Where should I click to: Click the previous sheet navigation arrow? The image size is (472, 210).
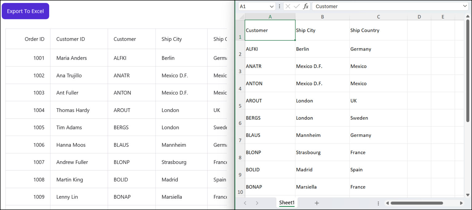click(x=245, y=203)
